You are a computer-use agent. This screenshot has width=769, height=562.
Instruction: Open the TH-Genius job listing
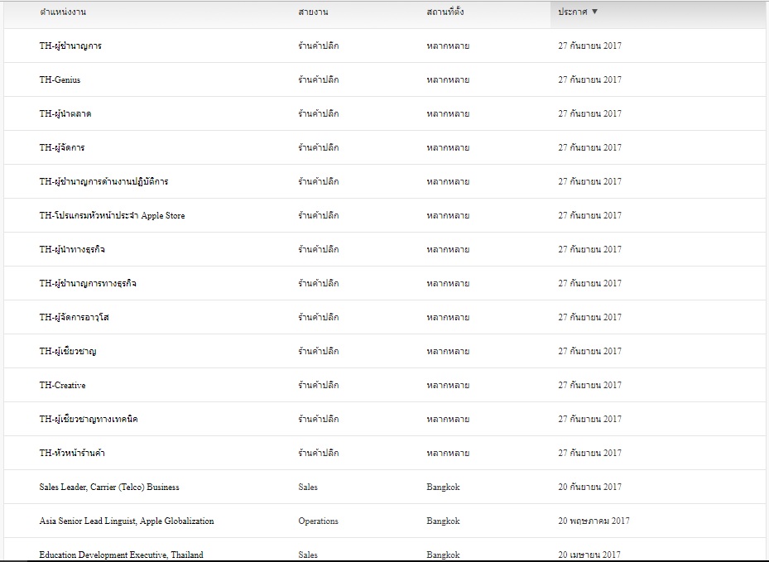[60, 80]
